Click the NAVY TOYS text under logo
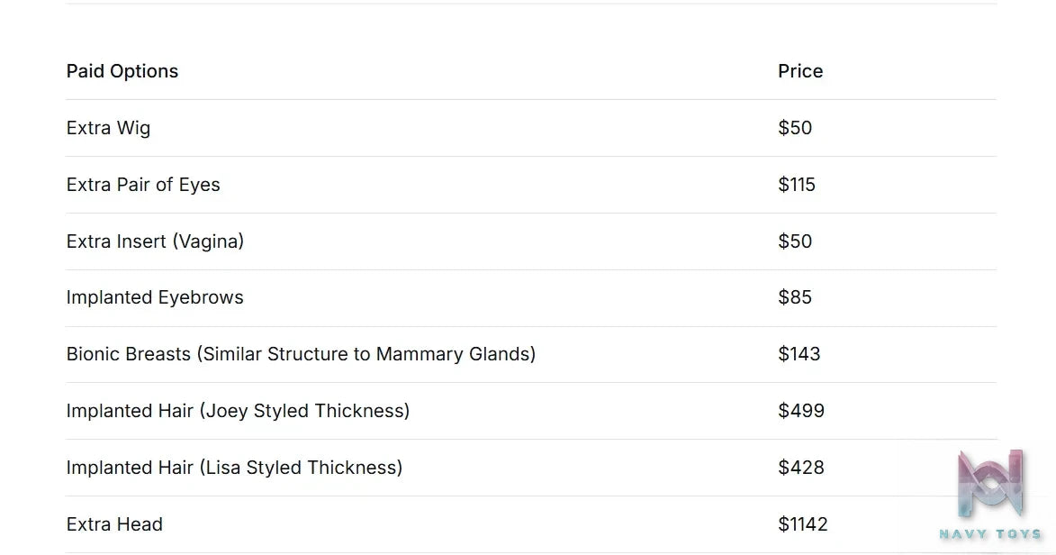 click(990, 534)
